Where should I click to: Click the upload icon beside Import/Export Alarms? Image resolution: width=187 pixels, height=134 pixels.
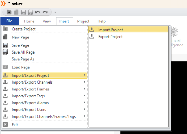[5, 102]
